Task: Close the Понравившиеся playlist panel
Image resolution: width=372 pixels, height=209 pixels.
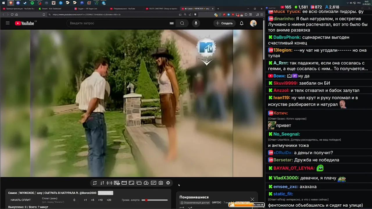Action: (x=252, y=199)
